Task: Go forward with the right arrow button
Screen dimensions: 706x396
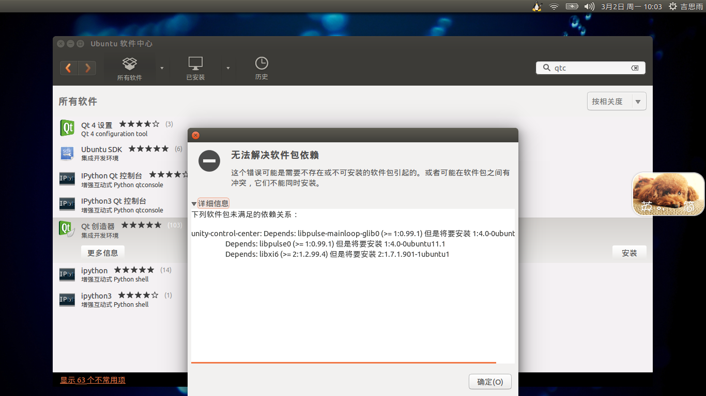Action: click(x=87, y=68)
